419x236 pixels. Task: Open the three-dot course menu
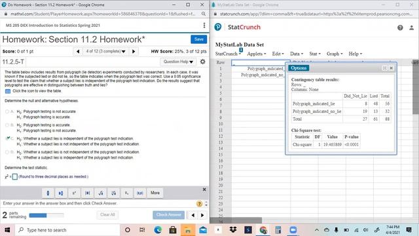(x=204, y=25)
